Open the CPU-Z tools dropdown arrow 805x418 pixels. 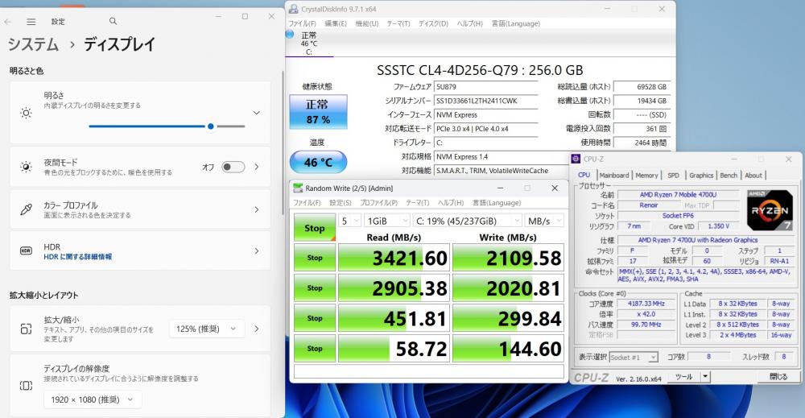(705, 377)
